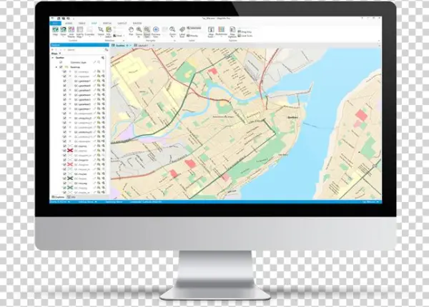Screen dimensions: 429x307
Task: Click Selecting layer status bar entry
Action: coord(114,202)
